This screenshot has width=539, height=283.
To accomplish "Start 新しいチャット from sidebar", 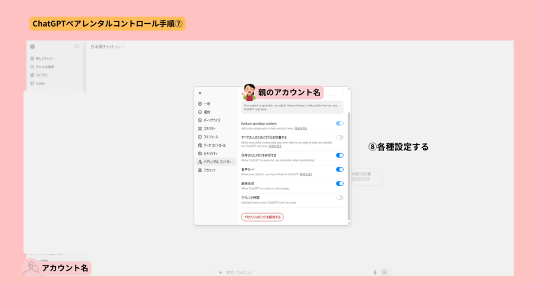I will tap(42, 58).
